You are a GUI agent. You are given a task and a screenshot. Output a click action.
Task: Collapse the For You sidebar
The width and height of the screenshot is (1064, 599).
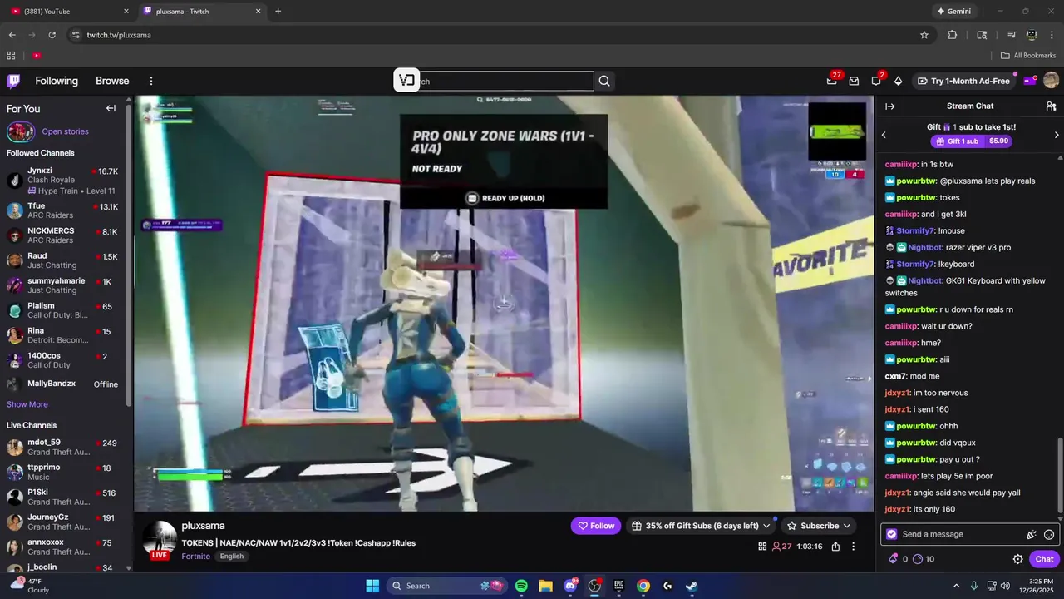point(111,108)
